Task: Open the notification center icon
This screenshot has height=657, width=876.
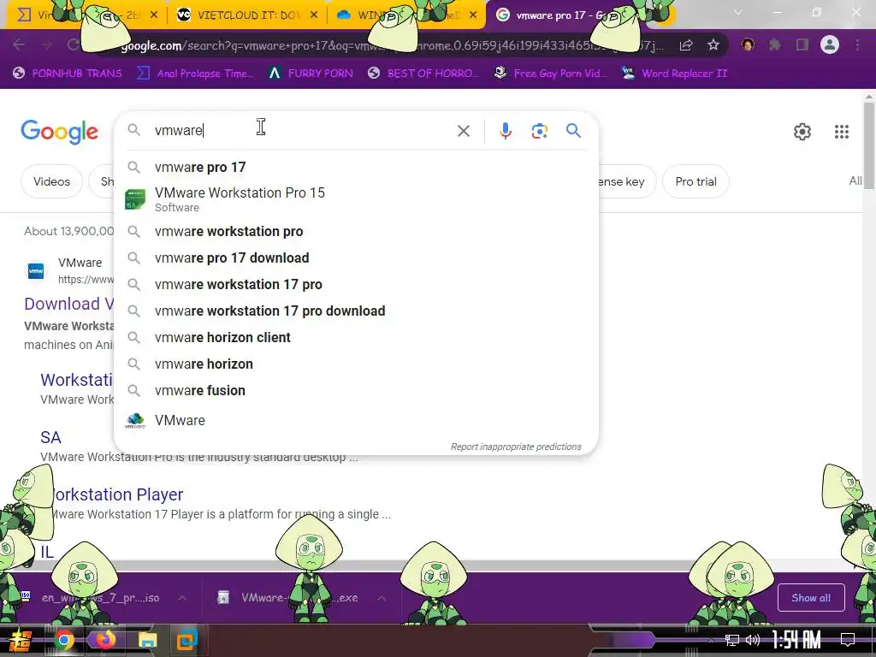Action: 848,640
